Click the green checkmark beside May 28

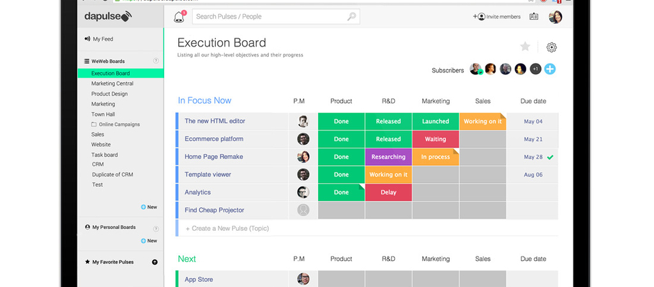[x=550, y=157]
